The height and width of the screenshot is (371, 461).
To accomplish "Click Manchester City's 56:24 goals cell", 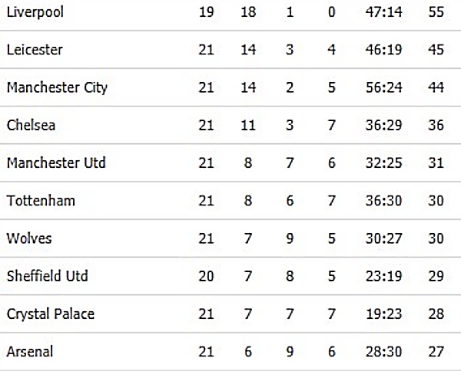I will coord(383,87).
